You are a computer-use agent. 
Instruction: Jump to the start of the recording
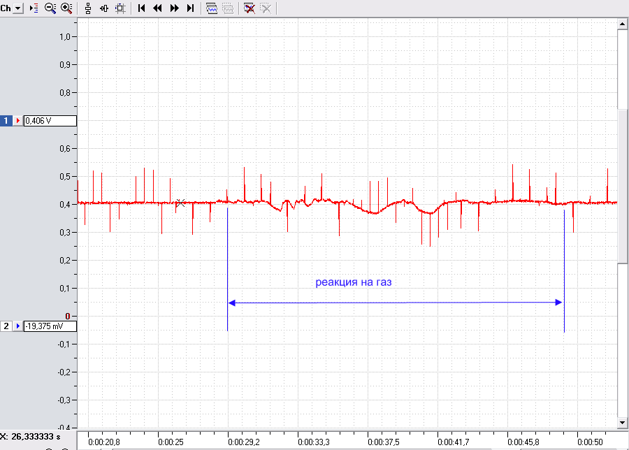(141, 8)
